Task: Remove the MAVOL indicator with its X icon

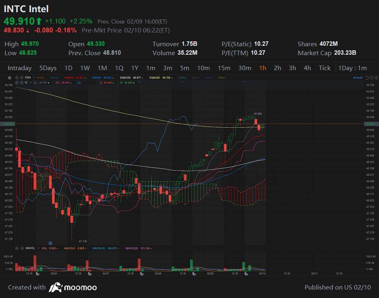Action: (x=22, y=248)
